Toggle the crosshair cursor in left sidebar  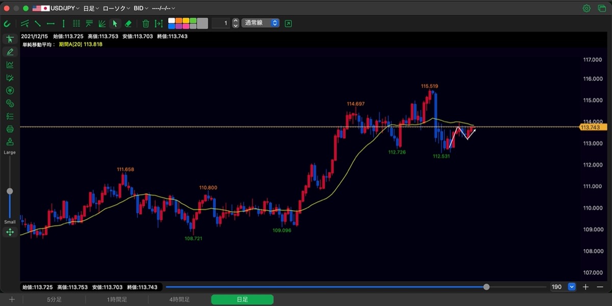(x=10, y=39)
